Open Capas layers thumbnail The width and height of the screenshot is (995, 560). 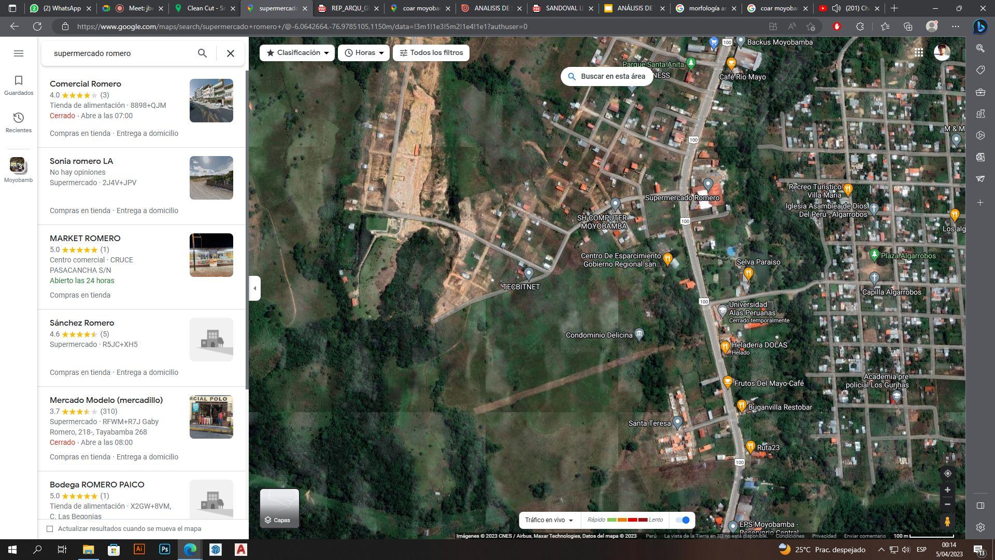click(279, 508)
